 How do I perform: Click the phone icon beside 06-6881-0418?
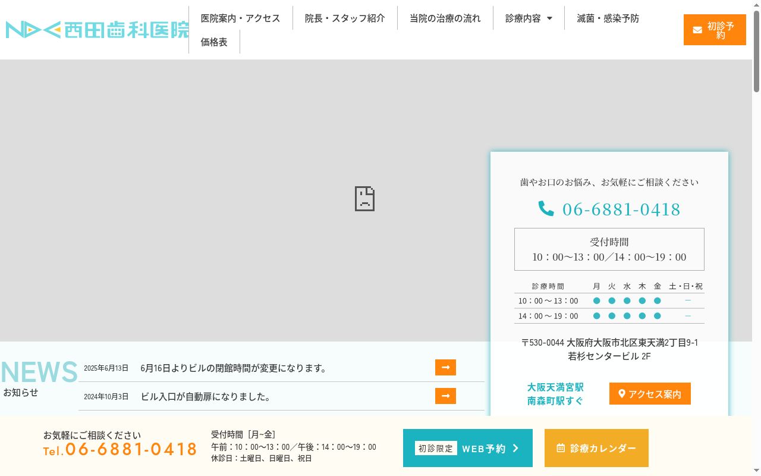click(x=546, y=209)
